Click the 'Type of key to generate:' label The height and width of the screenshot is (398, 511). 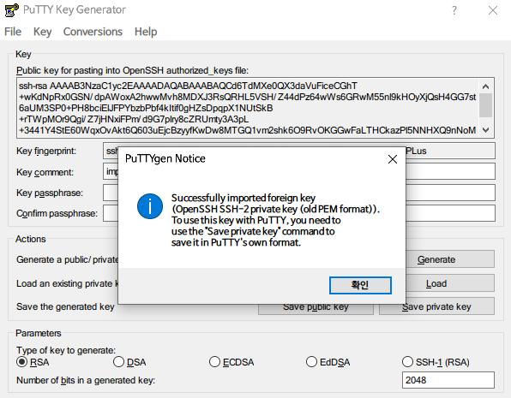point(66,350)
